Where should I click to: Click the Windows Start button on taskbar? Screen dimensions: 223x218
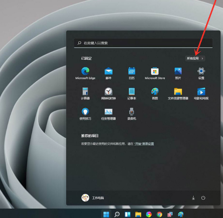pyautogui.click(x=106, y=214)
